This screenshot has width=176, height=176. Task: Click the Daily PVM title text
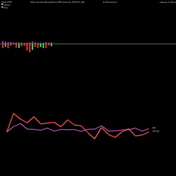(x=7, y=2)
